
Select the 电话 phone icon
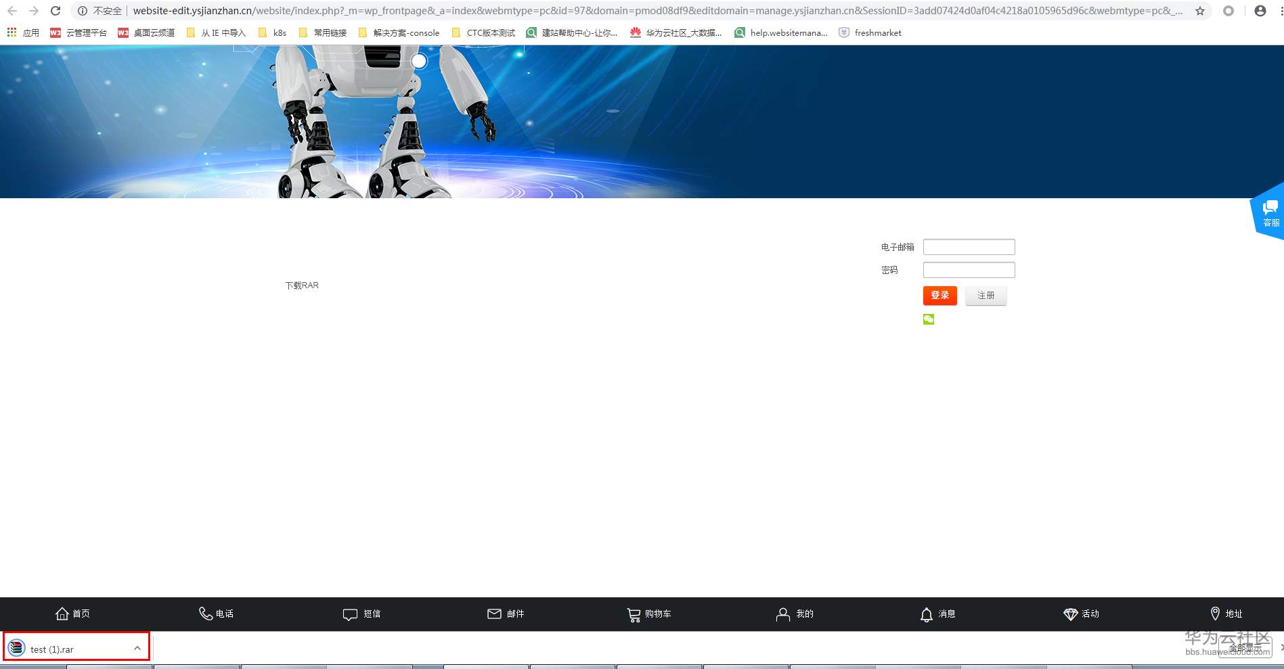tap(217, 614)
